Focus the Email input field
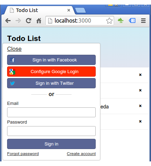The height and width of the screenshot is (166, 151). 51,112
